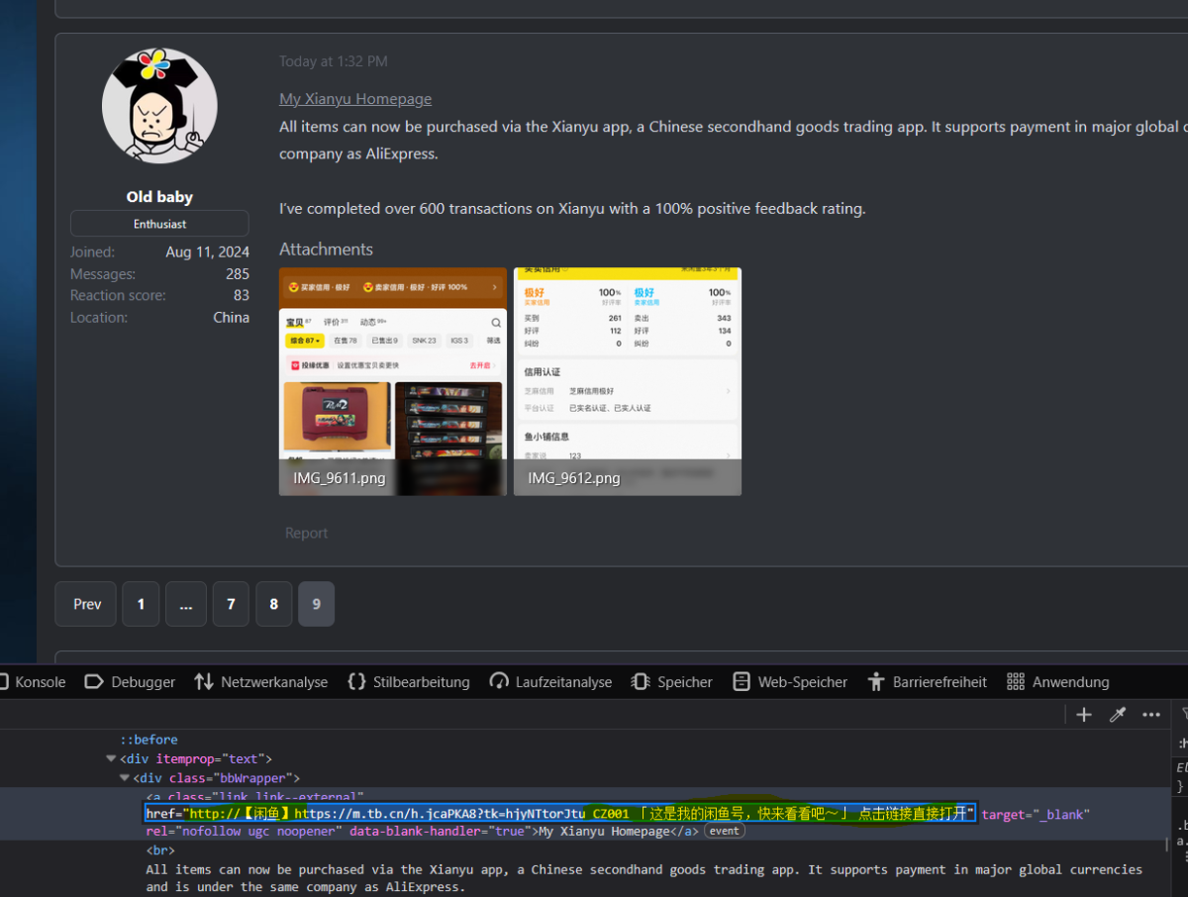The image size is (1188, 897).
Task: Go to page 8
Action: [274, 604]
